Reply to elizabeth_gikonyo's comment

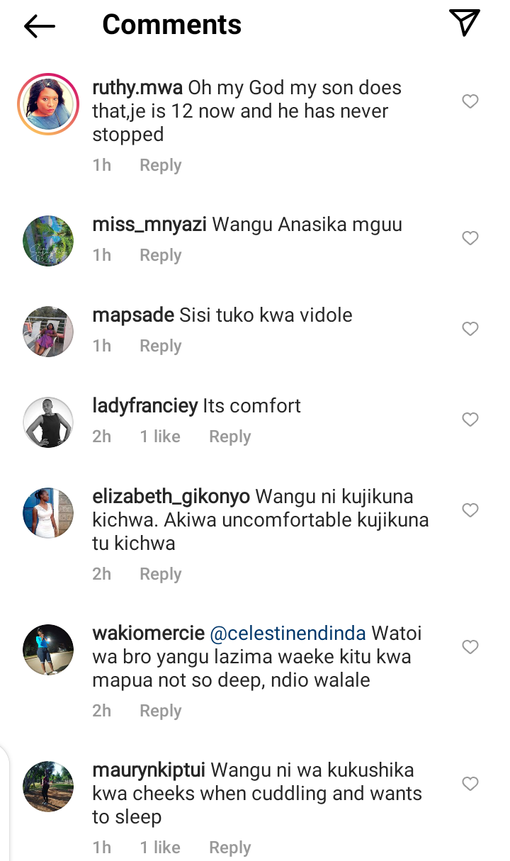point(161,574)
